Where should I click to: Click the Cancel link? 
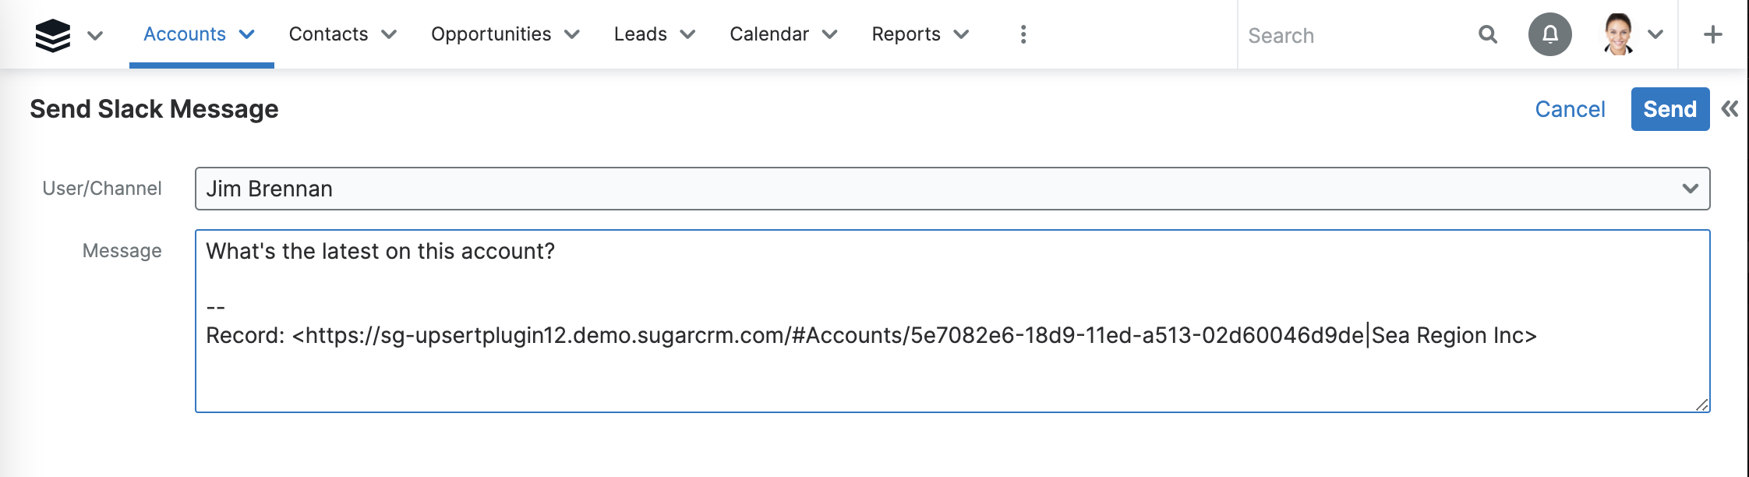1569,108
